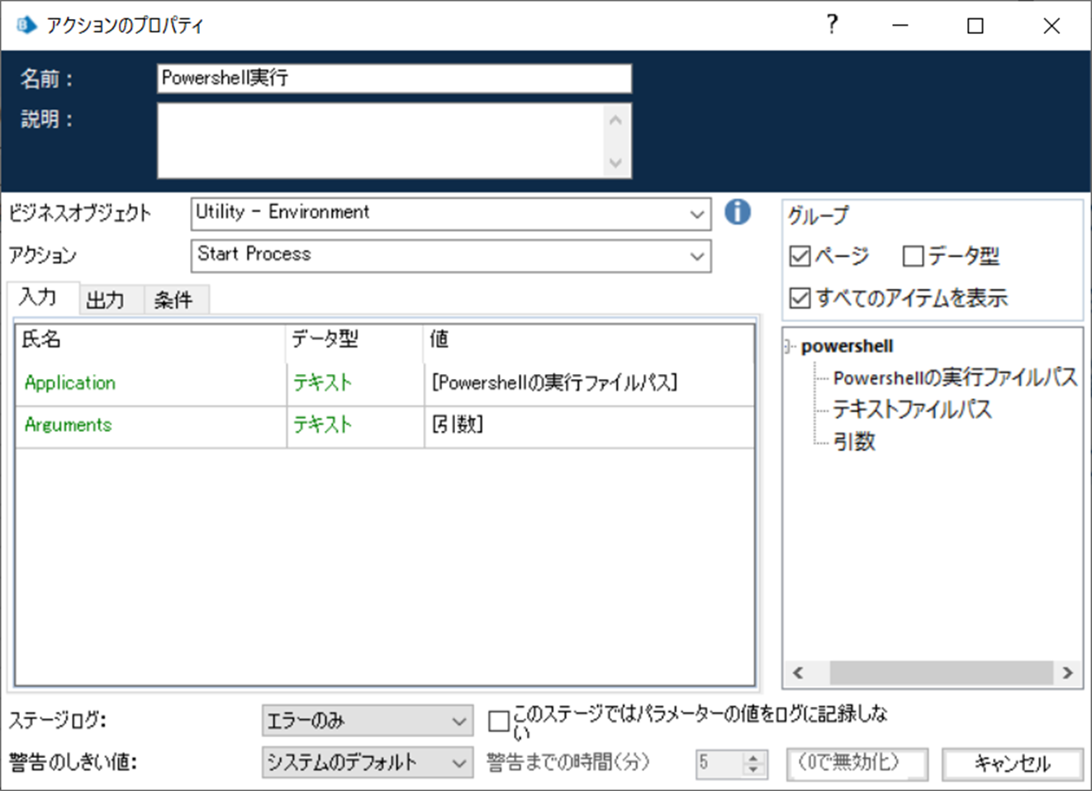Screen dimensions: 1092x791
Task: Click the 説明 description text area
Action: pos(382,140)
